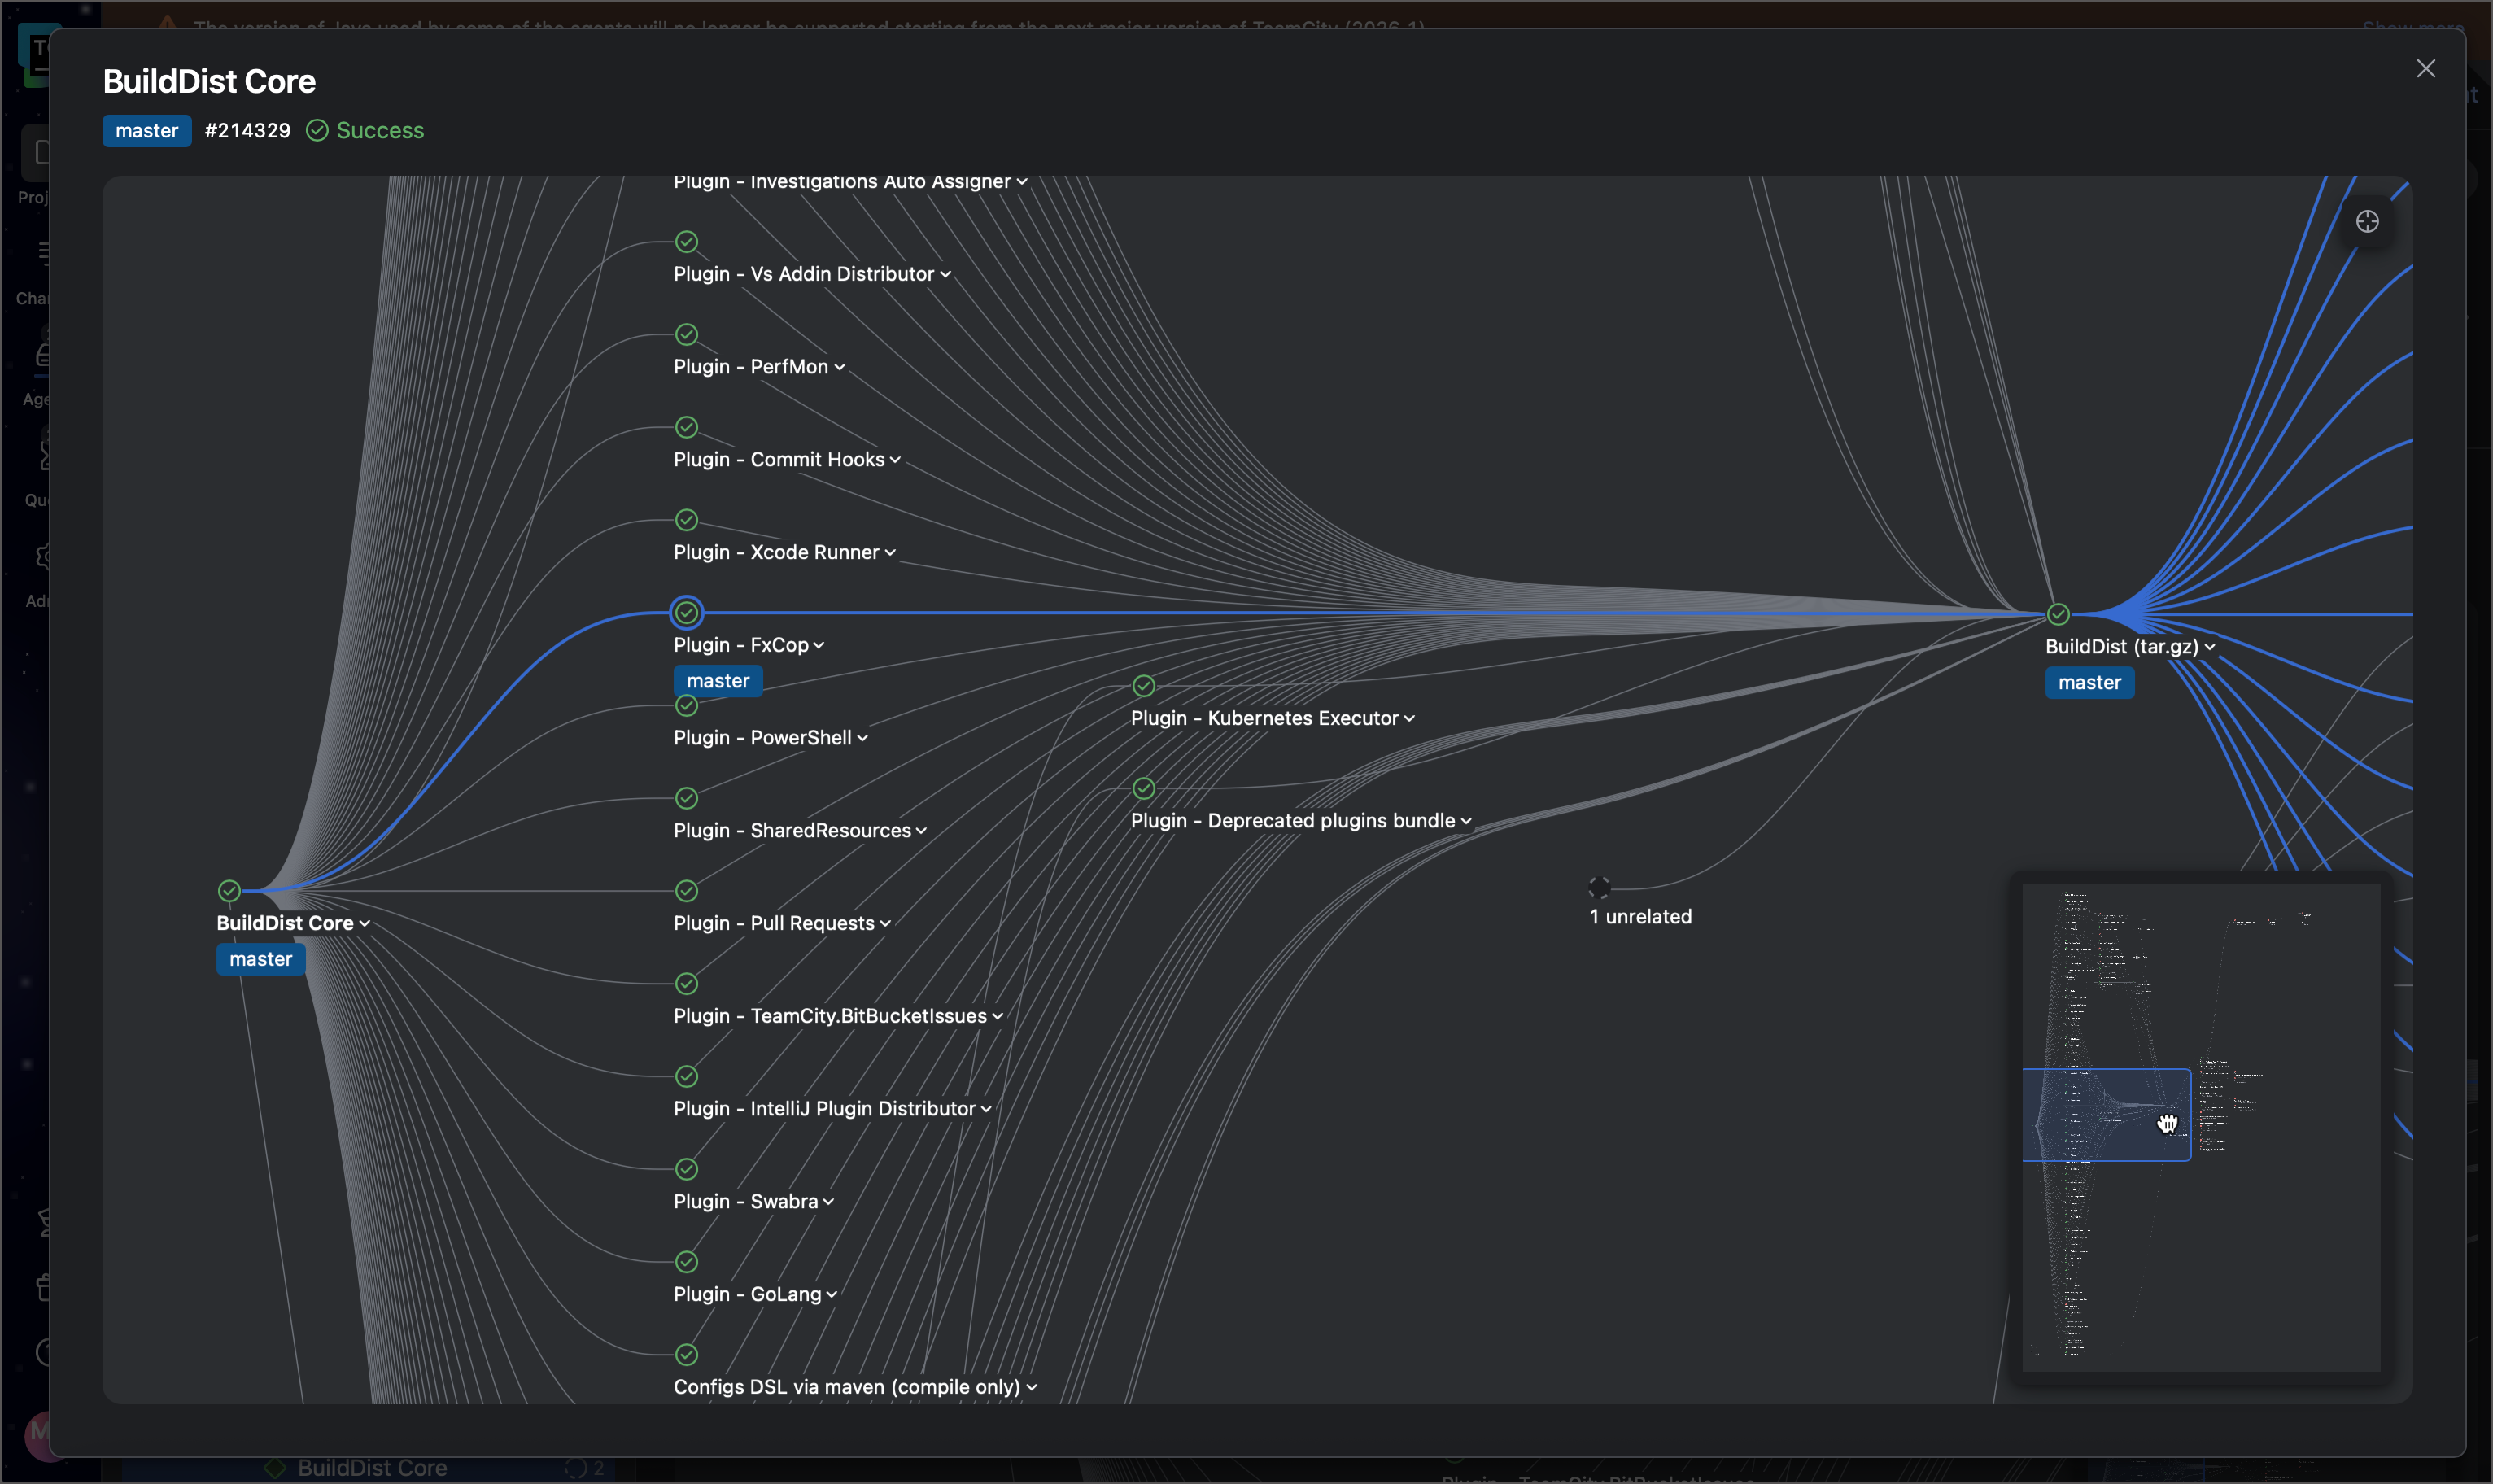Screen dimensions: 2493x1484
Task: Click the status icon above Plugin - PerfMon
Action: pos(685,334)
